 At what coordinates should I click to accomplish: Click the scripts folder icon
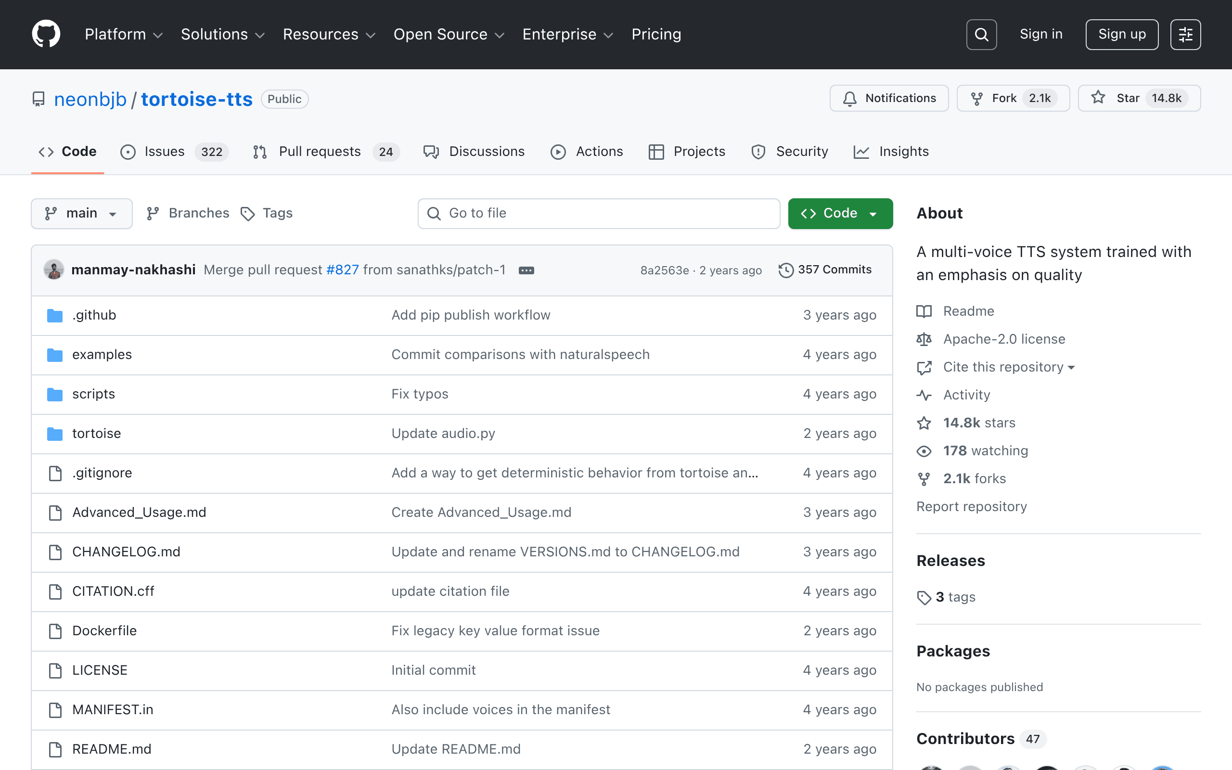pos(55,395)
